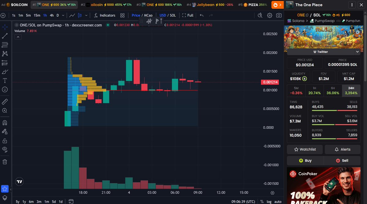This screenshot has height=204, width=367.
Task: Click the red Sell button
Action: pos(342,160)
